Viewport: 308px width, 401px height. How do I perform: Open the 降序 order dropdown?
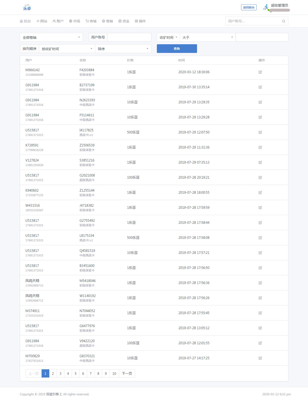click(x=123, y=49)
